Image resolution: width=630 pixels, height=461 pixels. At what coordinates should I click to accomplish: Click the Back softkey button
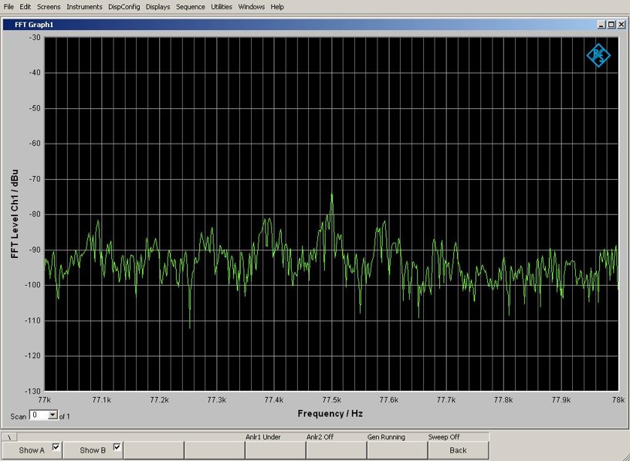[x=458, y=450]
